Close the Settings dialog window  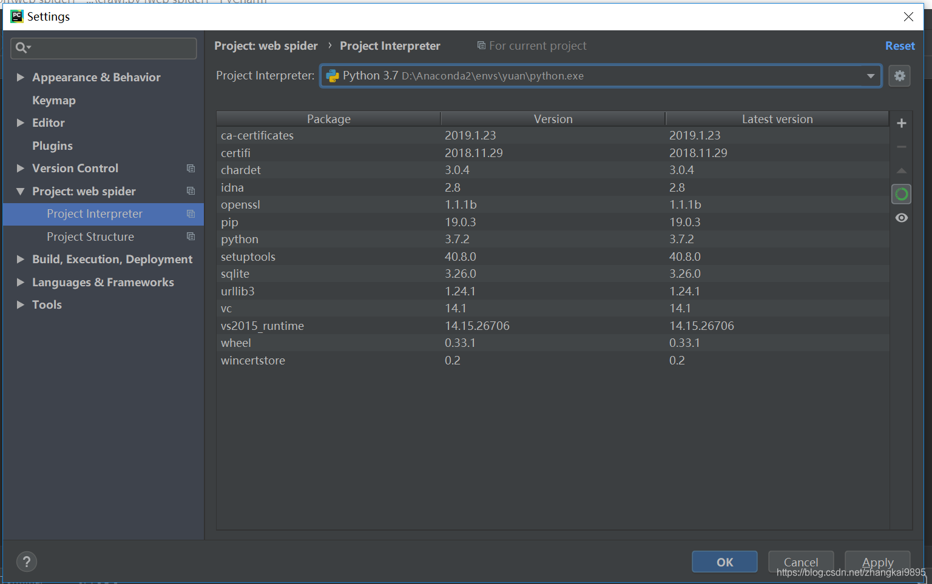tap(908, 16)
